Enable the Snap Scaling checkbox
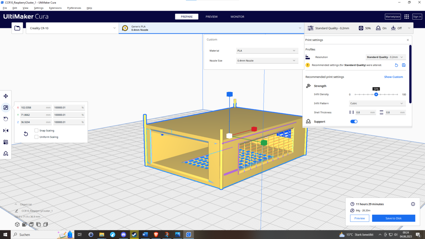 [x=36, y=130]
